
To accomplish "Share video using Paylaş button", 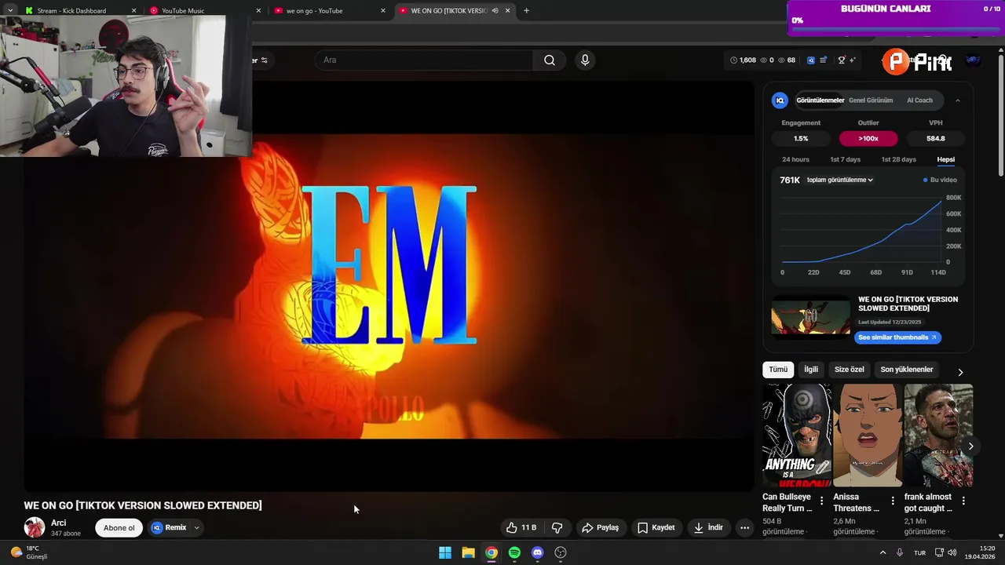I will [x=601, y=527].
